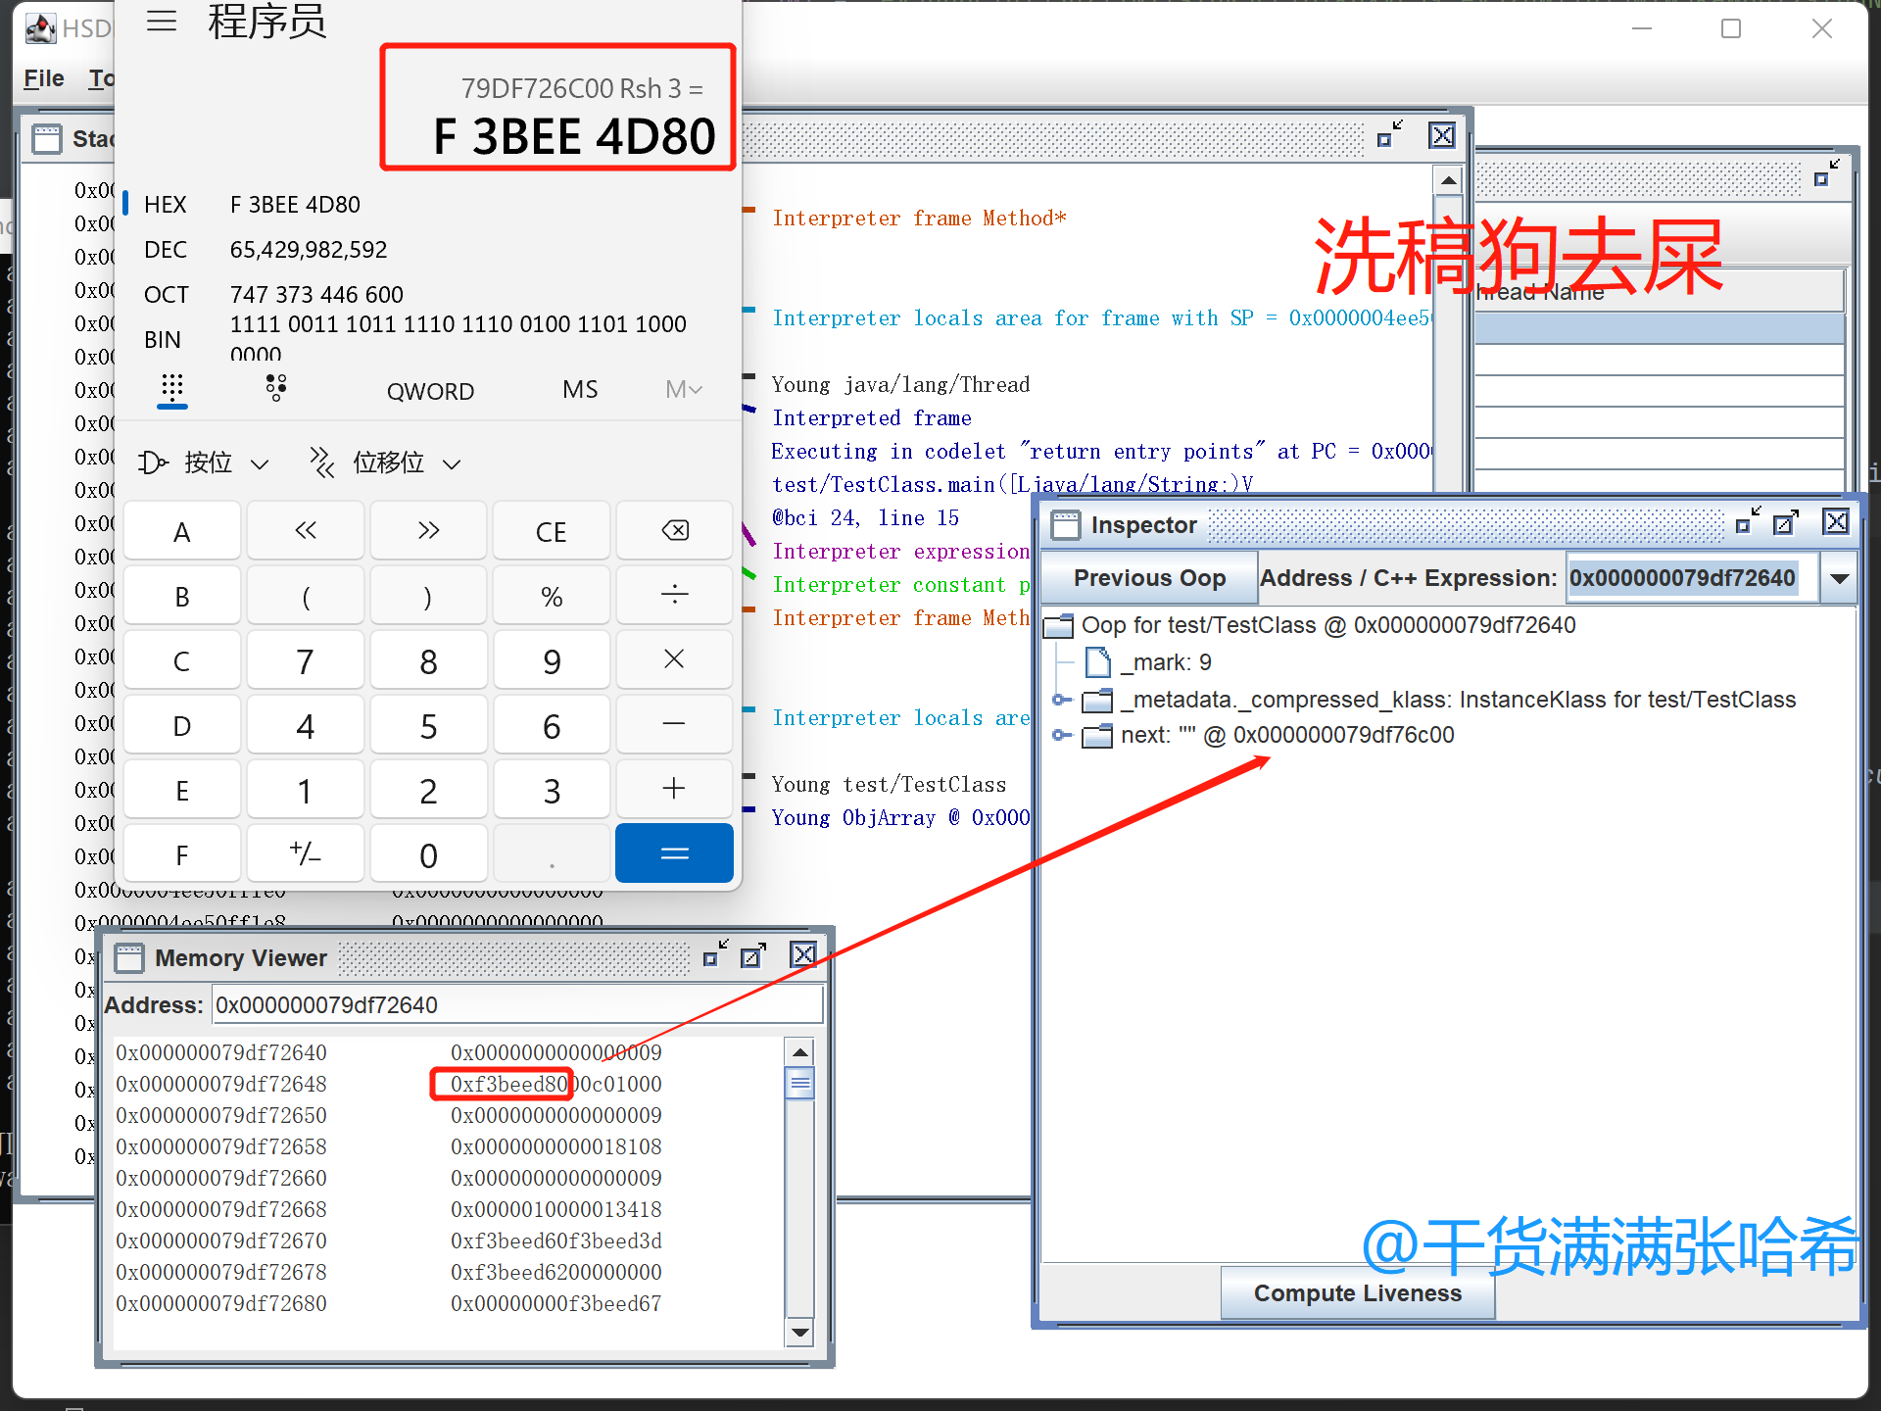Select the HEX number base
The image size is (1881, 1411).
[165, 205]
